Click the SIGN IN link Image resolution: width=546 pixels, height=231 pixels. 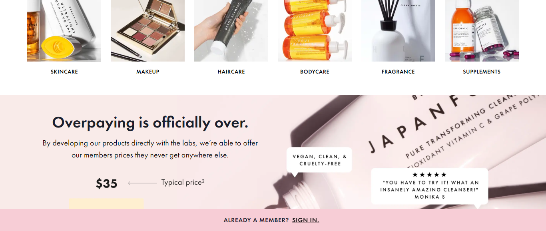click(305, 220)
